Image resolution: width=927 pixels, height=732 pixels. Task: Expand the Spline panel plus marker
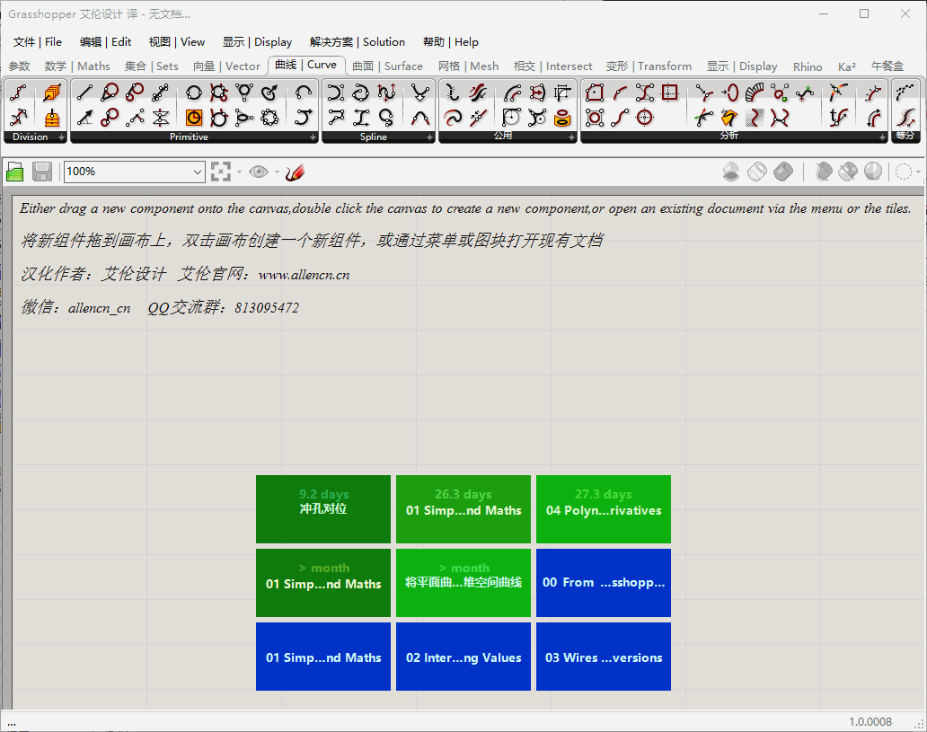pos(429,137)
